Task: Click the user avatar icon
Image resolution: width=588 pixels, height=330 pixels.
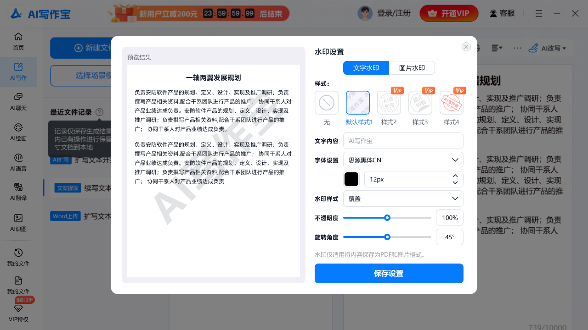Action: click(365, 13)
